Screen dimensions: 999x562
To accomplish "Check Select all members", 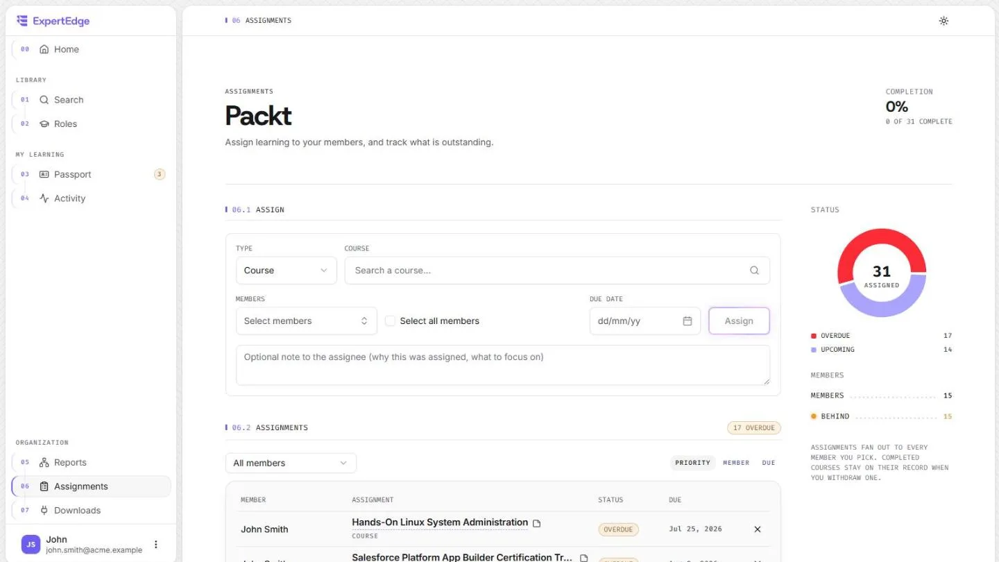I will (390, 321).
